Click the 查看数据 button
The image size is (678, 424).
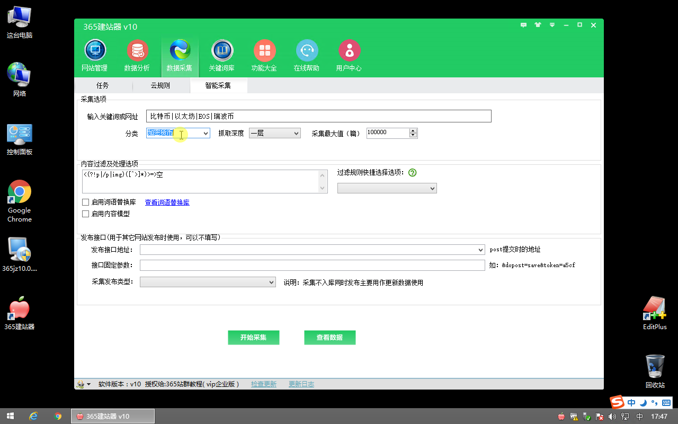coord(329,337)
